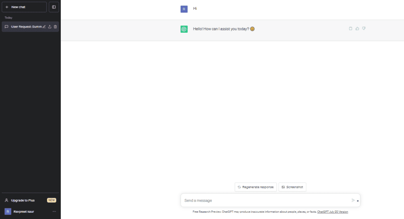Open the 'ChatGPT July 20 Version' link
Viewport: 404px width, 219px height.
pos(333,212)
